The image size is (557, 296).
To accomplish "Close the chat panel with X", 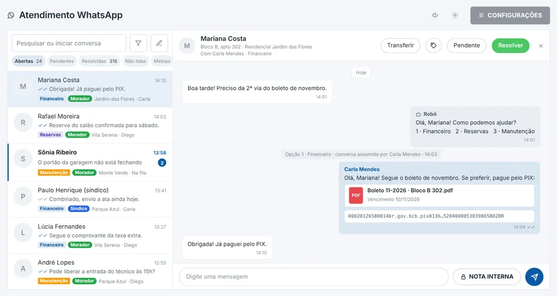I will (541, 46).
